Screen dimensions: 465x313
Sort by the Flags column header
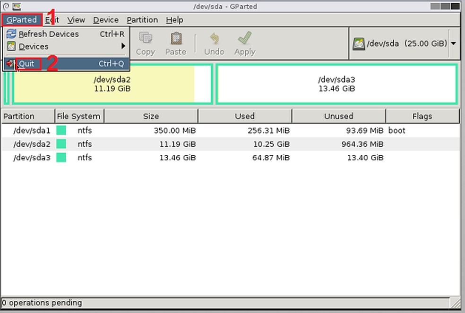pos(422,116)
